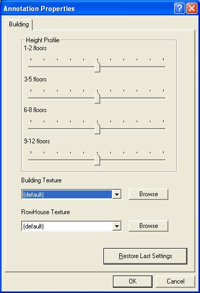The width and height of the screenshot is (200, 293).
Task: Confirm with the OK button
Action: tap(132, 281)
